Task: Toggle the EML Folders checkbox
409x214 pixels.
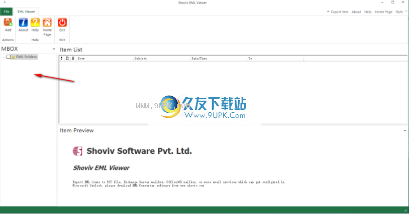Action: (9, 57)
